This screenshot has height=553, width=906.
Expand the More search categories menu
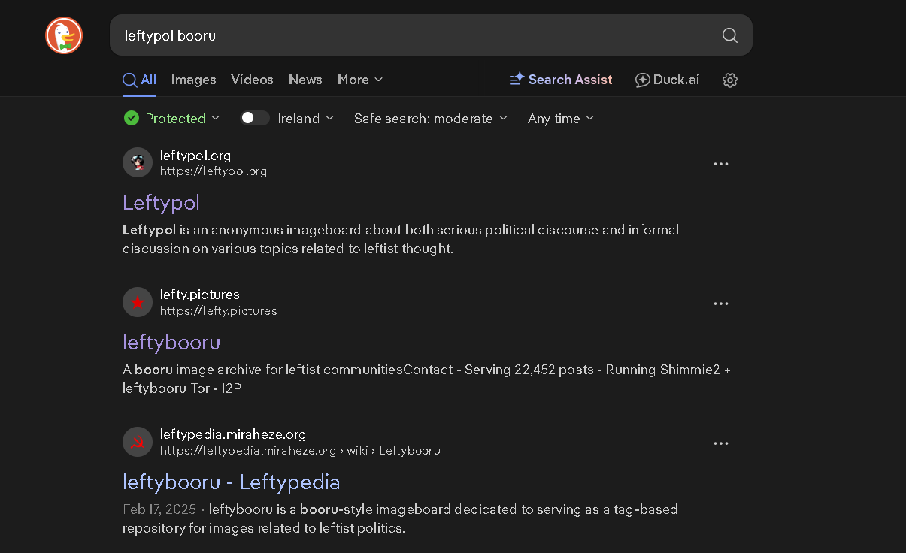click(x=359, y=80)
